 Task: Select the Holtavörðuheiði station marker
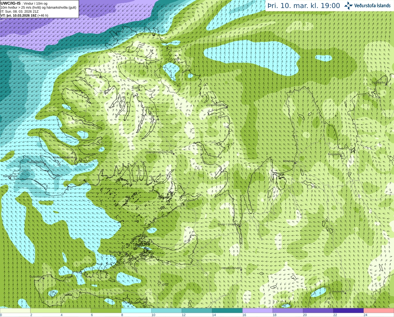tap(241, 270)
